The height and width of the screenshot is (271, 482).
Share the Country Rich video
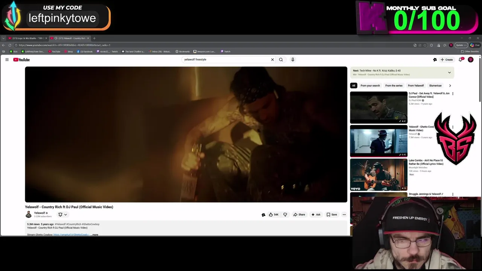(x=299, y=215)
